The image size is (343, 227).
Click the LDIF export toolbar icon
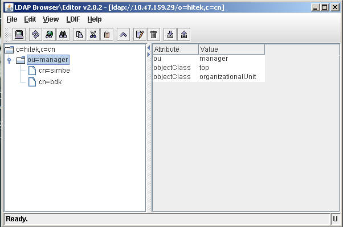point(183,35)
